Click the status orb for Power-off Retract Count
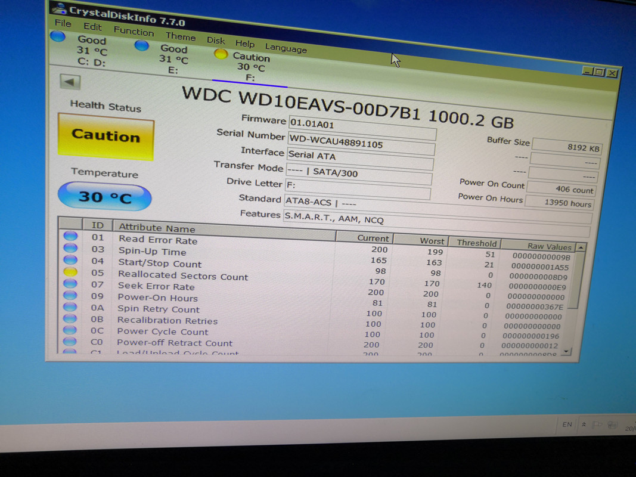 tap(70, 342)
